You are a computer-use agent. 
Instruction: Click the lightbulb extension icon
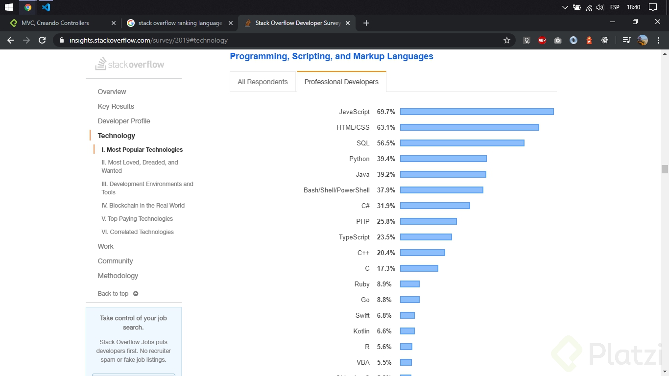[x=526, y=40]
